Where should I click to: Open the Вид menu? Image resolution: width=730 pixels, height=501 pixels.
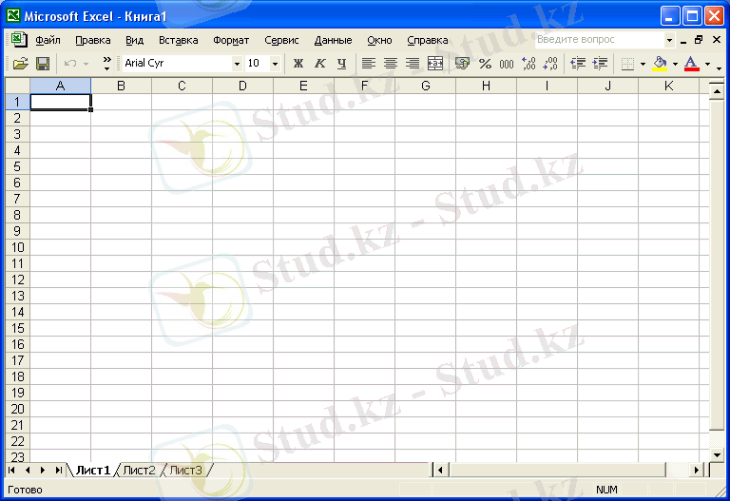(x=135, y=40)
